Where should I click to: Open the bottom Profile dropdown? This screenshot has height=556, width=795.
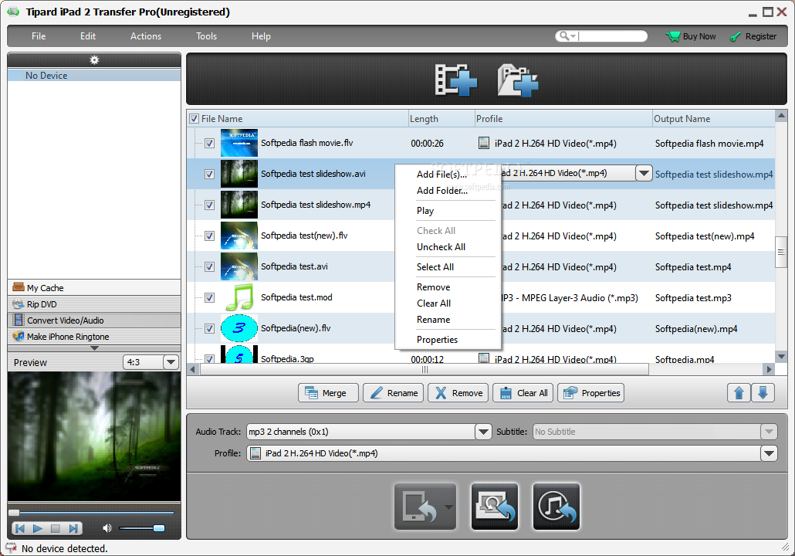coord(769,453)
